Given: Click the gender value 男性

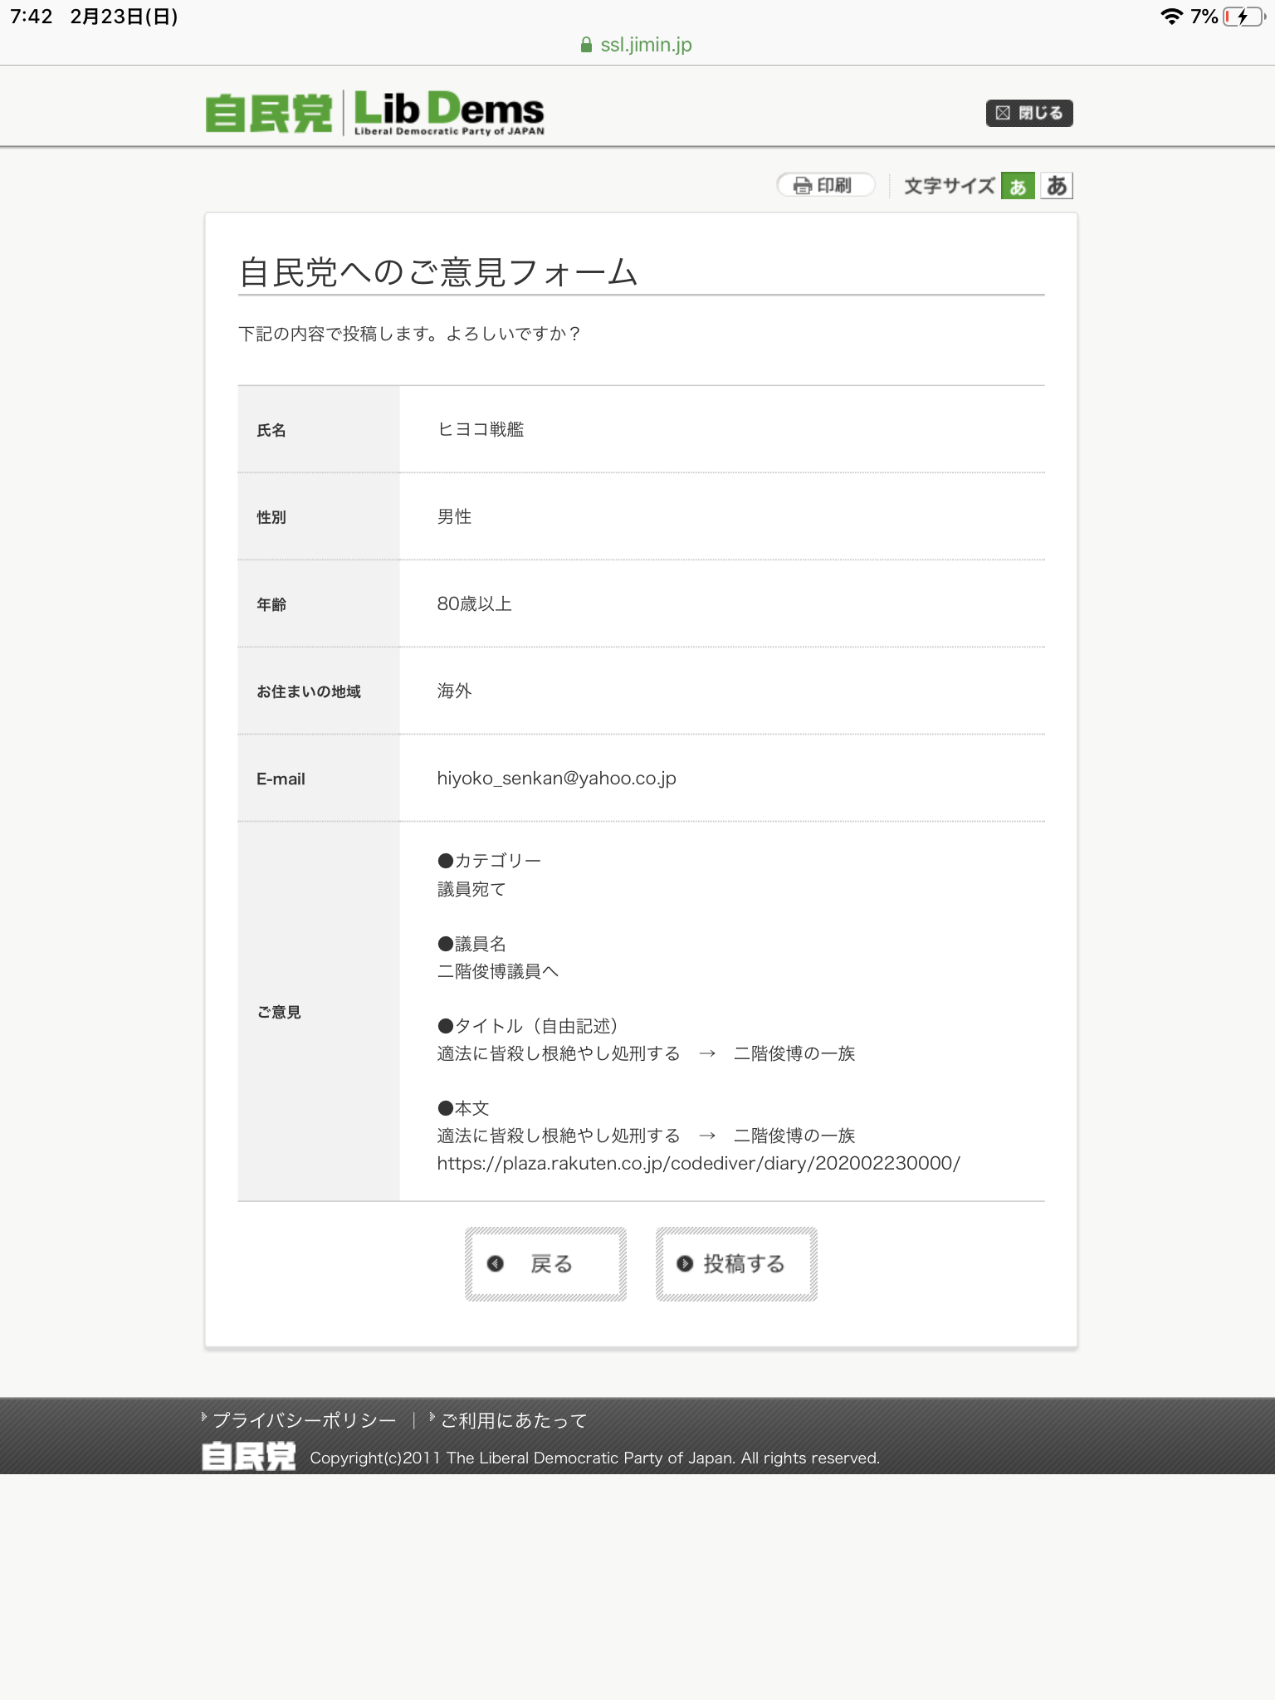Looking at the screenshot, I should click(454, 516).
